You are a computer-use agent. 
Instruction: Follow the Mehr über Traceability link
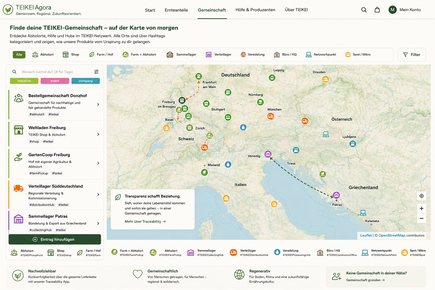[x=145, y=221]
